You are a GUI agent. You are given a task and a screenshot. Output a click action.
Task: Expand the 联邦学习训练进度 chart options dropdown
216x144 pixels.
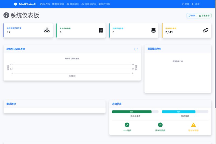136,49
